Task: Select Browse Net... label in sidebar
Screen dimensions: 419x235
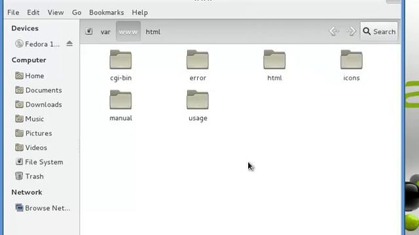Action: (48, 208)
